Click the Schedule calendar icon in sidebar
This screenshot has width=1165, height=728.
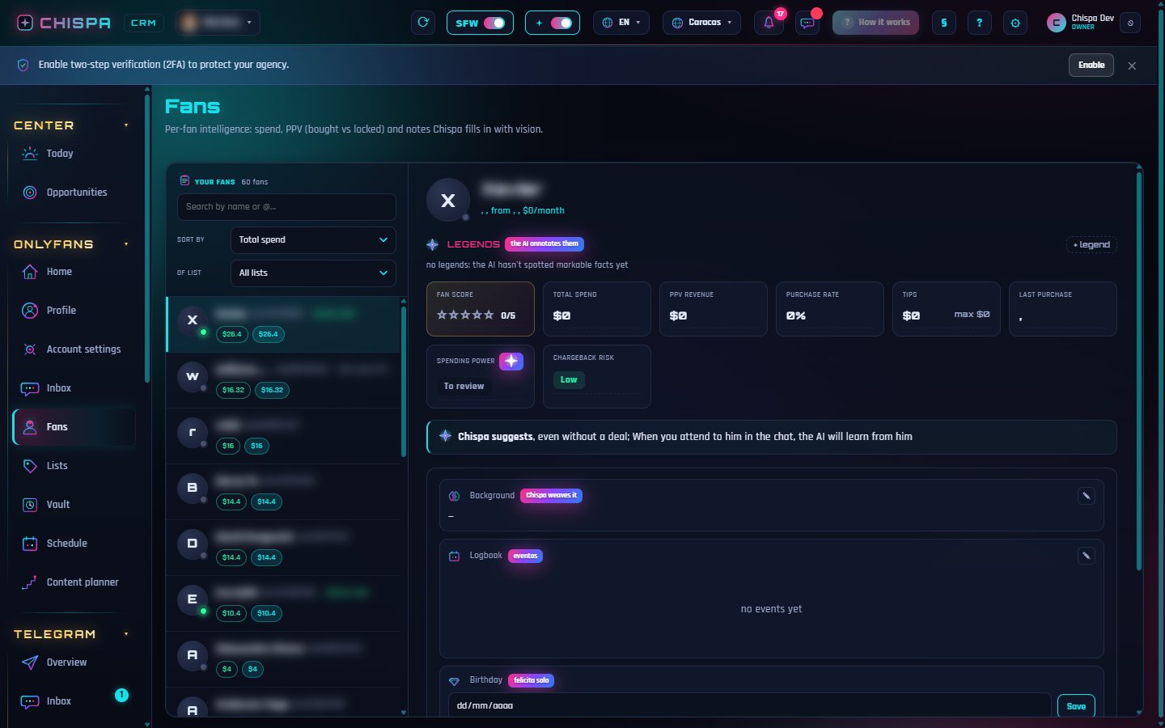pyautogui.click(x=30, y=544)
